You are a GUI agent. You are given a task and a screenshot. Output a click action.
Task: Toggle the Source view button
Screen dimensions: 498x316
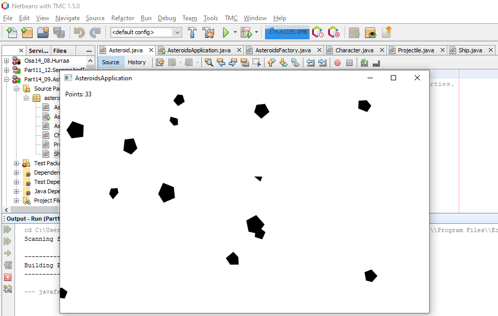pyautogui.click(x=111, y=62)
